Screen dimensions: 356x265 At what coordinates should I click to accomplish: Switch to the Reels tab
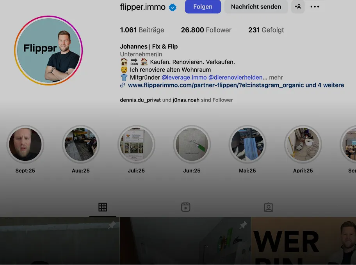pyautogui.click(x=185, y=207)
